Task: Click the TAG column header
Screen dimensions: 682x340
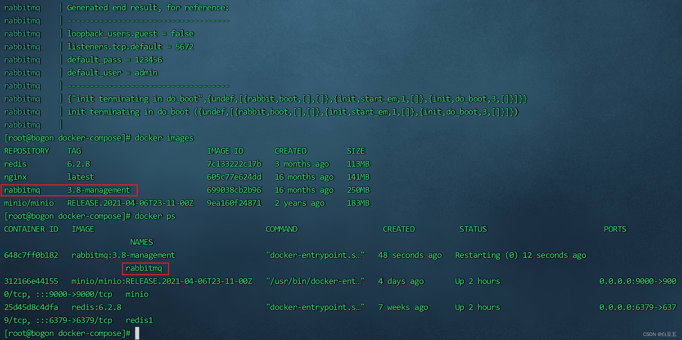Action: [74, 151]
